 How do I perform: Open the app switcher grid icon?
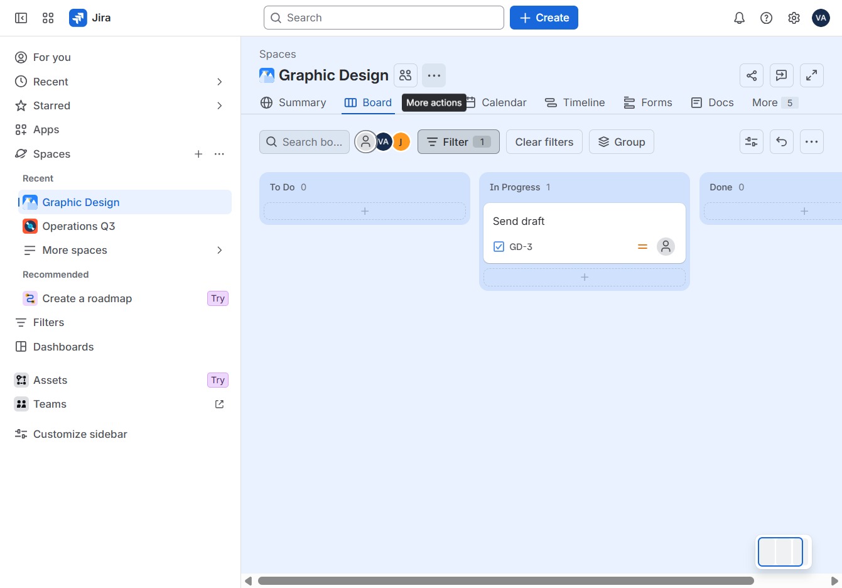pos(48,18)
